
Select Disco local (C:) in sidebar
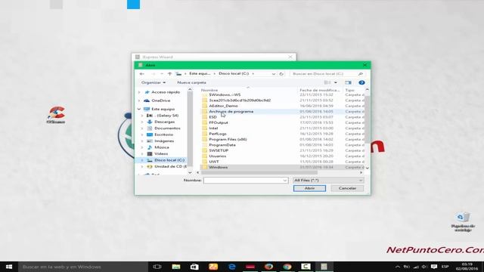click(x=169, y=160)
